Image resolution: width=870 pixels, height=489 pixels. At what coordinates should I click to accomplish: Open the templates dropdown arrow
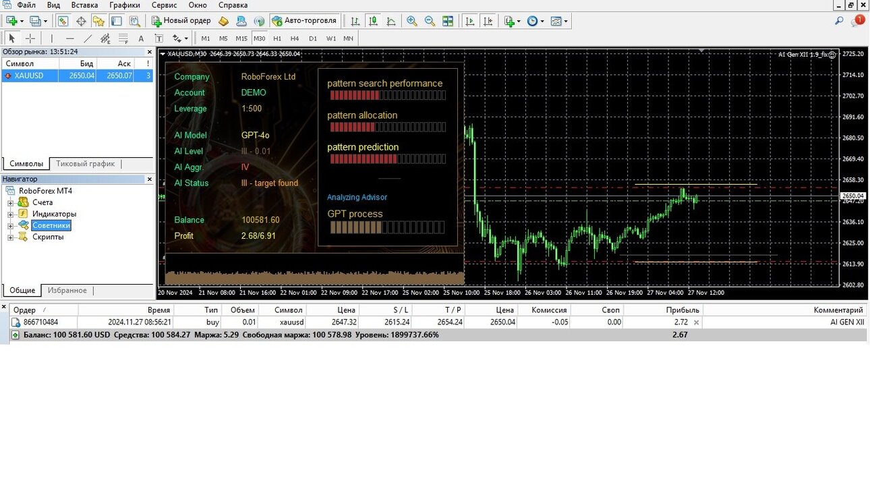[x=566, y=21]
